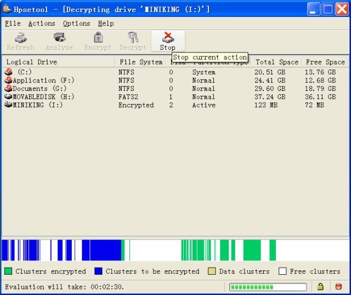Click the Analyze toolbar icon
The image size is (351, 295).
point(59,38)
